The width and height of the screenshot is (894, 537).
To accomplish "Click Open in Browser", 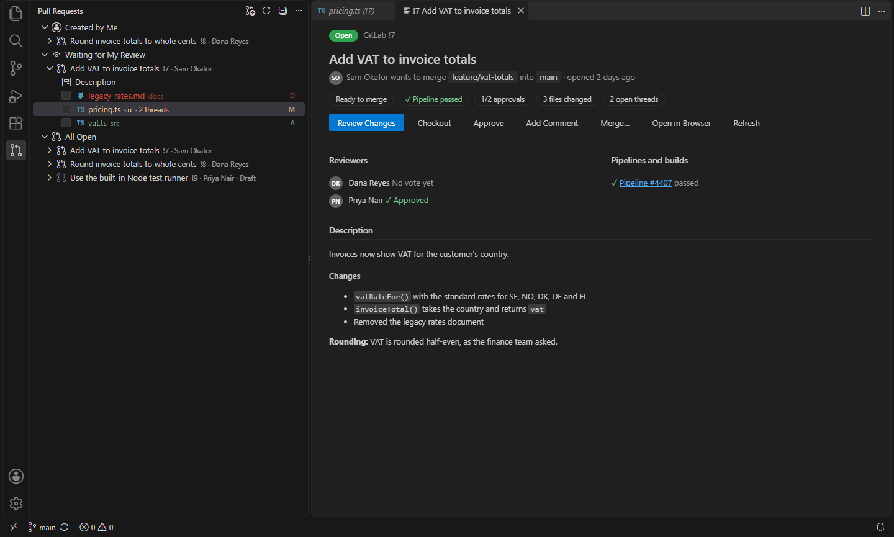I will 682,123.
